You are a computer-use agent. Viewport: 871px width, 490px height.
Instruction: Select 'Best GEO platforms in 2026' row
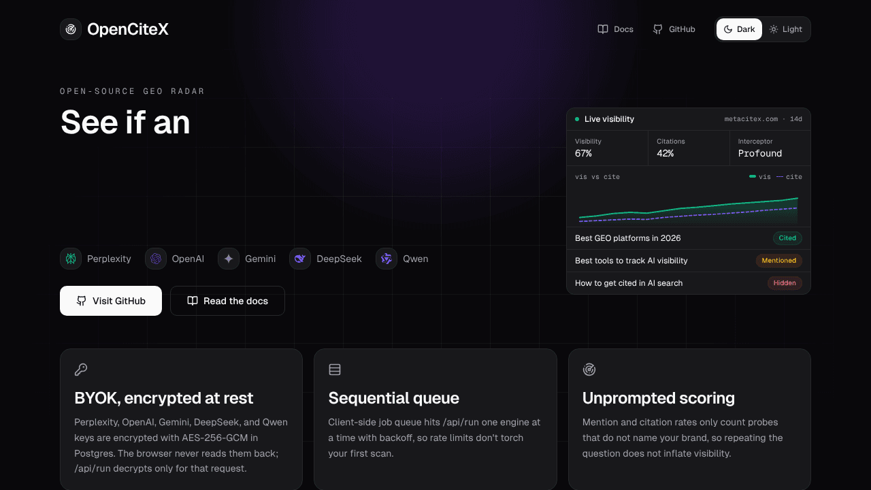pos(689,238)
